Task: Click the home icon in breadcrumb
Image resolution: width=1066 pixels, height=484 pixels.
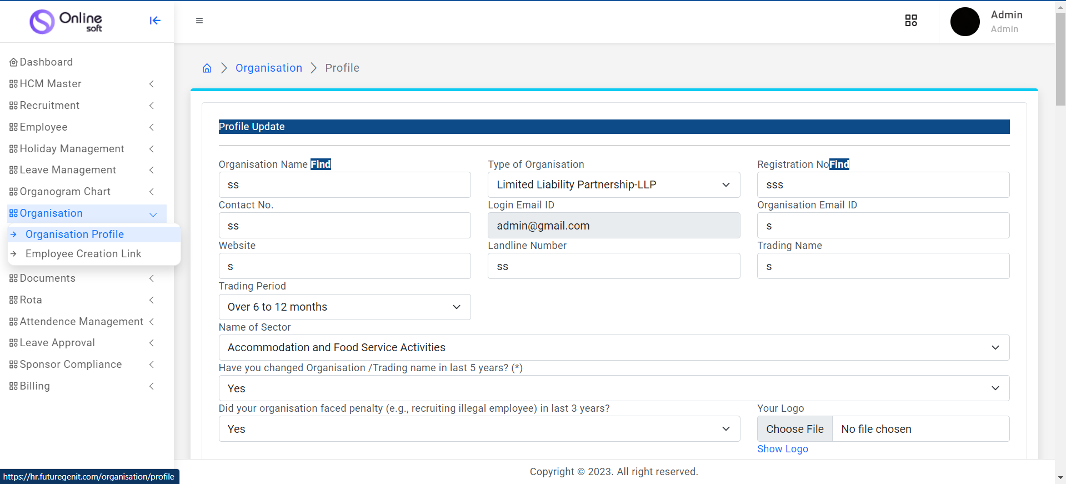Action: pyautogui.click(x=207, y=68)
